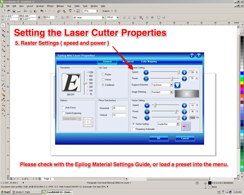The height and width of the screenshot is (195, 244).
Task: Select the Text tool in the toolbox
Action: 3,75
